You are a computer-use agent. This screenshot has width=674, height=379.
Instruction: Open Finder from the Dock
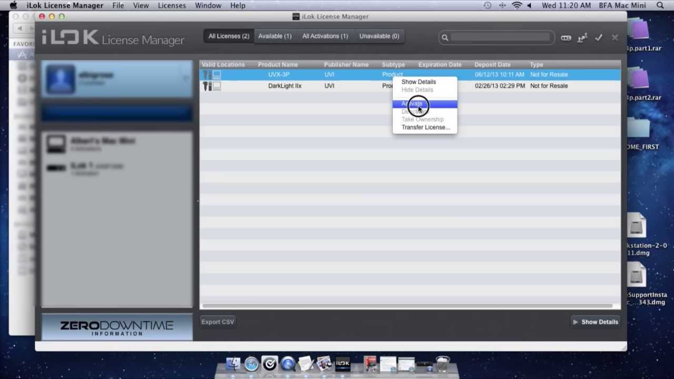233,364
